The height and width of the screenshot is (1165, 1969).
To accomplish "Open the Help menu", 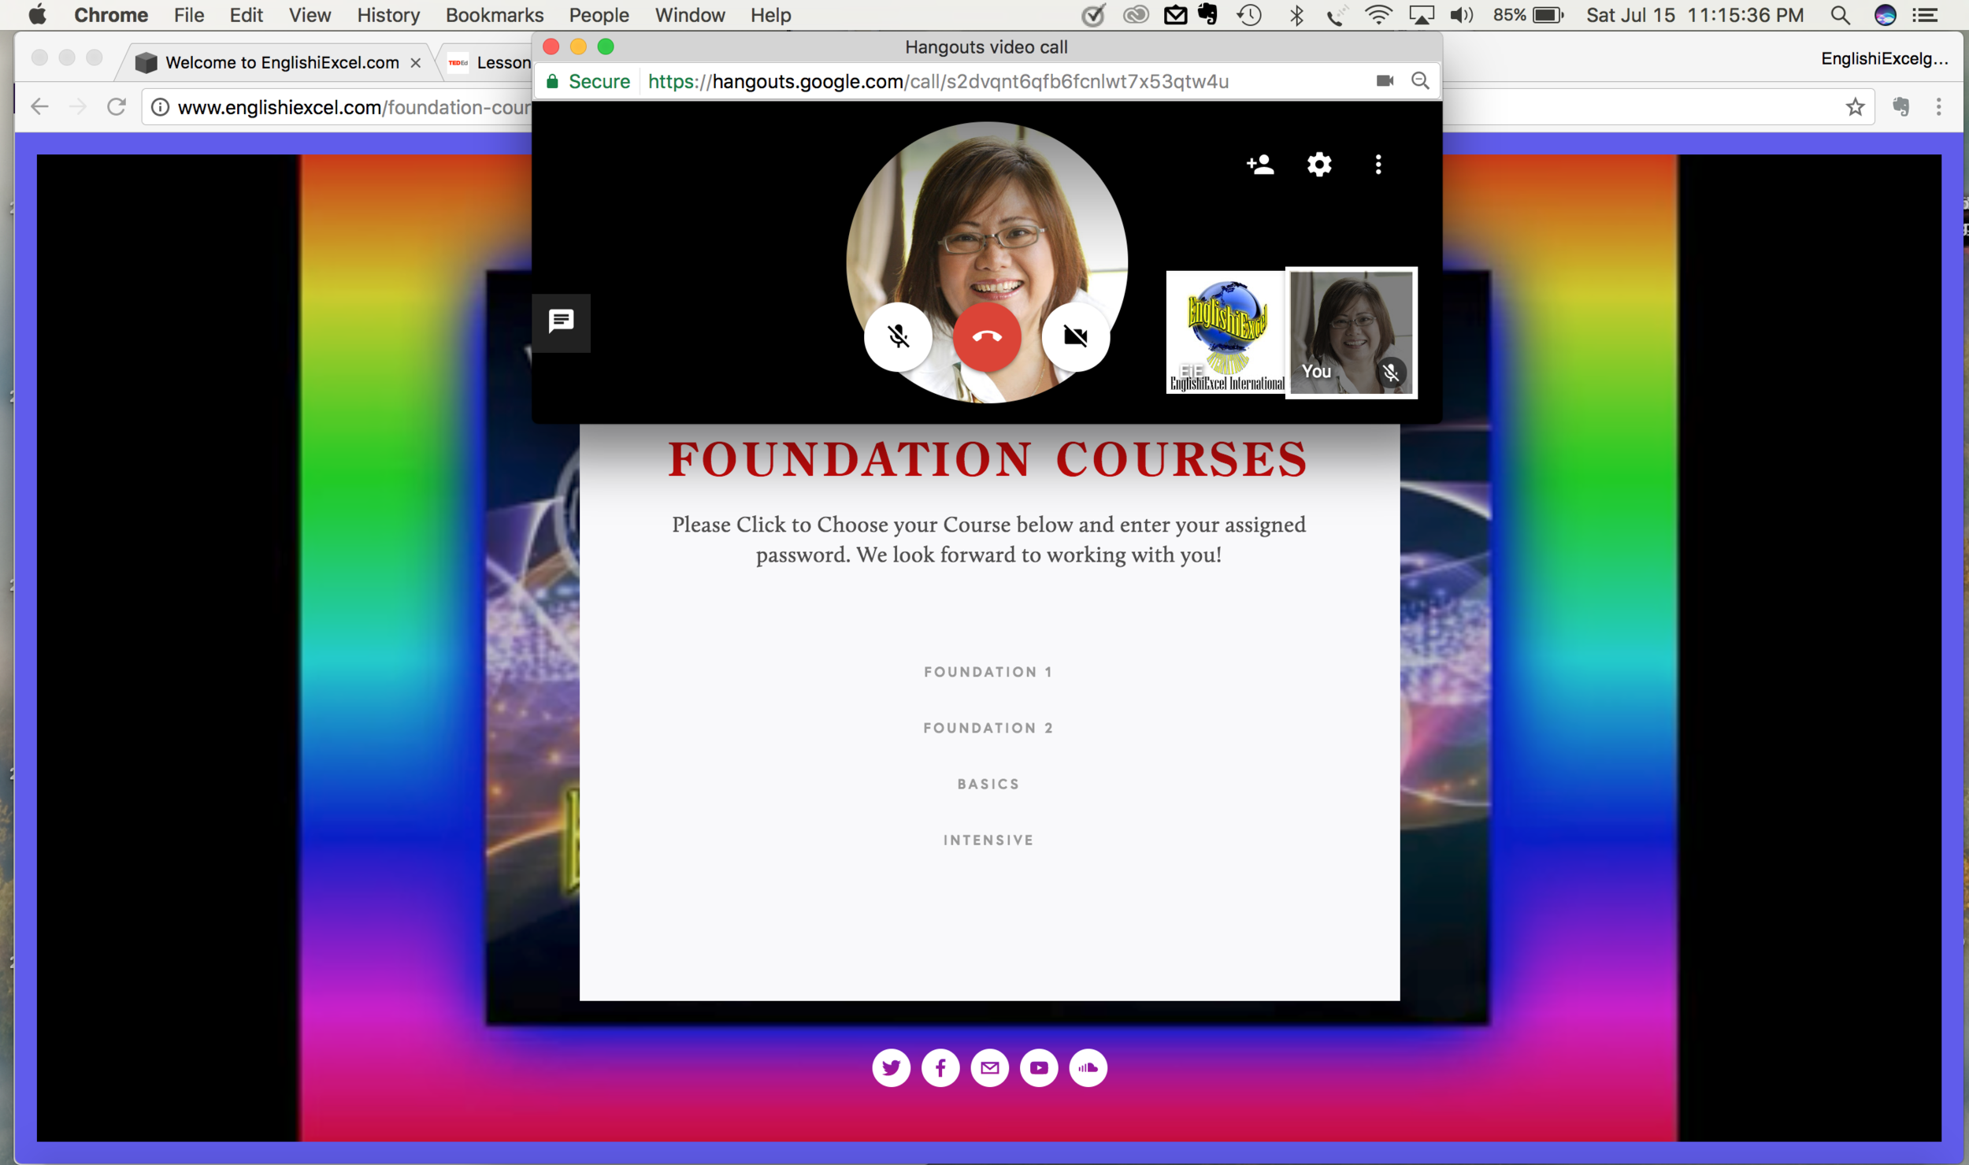I will click(x=770, y=15).
